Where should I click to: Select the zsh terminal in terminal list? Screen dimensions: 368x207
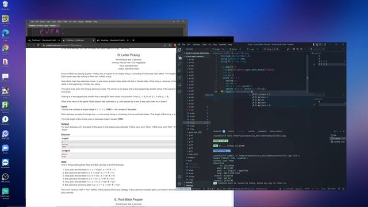tap(335, 135)
